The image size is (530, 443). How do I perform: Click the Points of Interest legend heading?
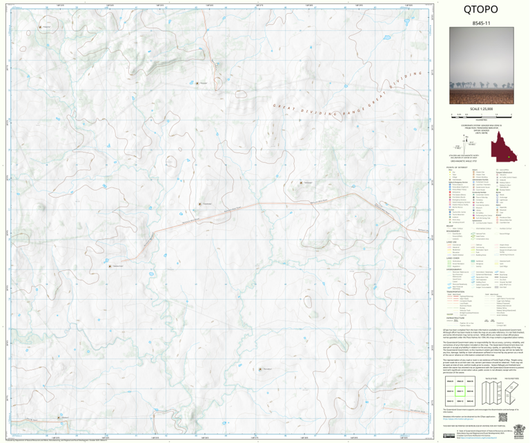pyautogui.click(x=457, y=167)
